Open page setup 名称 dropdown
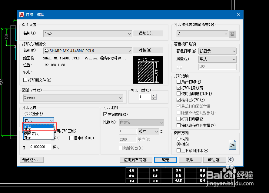Viewport: 269px width, 193px height. (88, 34)
